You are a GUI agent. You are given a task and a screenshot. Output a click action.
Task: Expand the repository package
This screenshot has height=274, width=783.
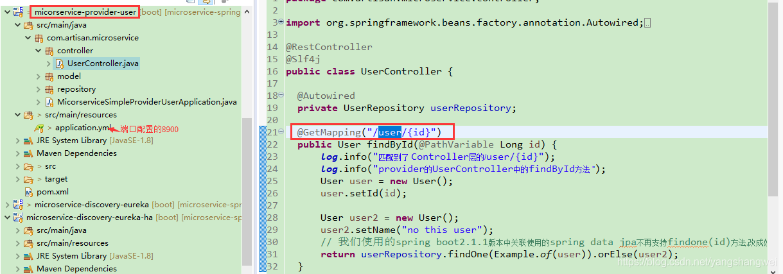coord(38,89)
